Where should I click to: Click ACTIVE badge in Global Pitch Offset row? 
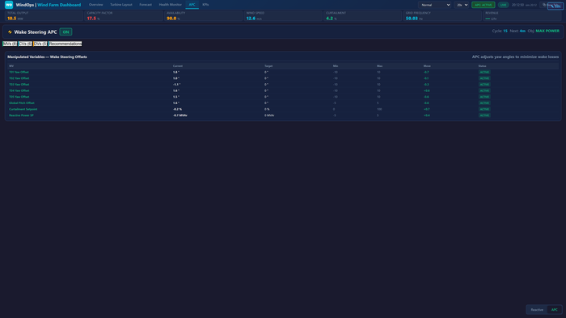(484, 103)
